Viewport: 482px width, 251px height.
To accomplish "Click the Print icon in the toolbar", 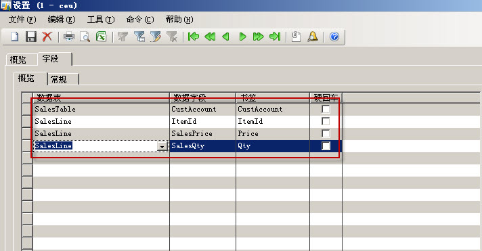I will click(x=69, y=37).
